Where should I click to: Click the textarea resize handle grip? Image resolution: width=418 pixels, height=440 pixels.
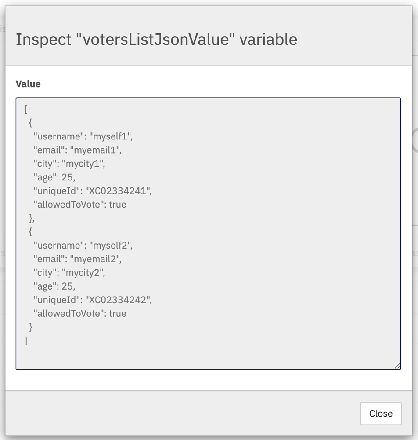tap(396, 365)
